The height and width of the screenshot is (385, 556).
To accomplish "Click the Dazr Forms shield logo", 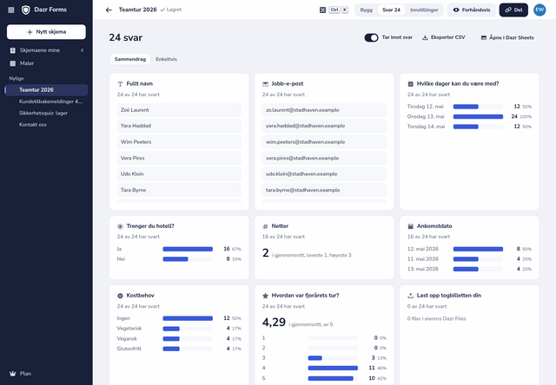I will pyautogui.click(x=25, y=10).
